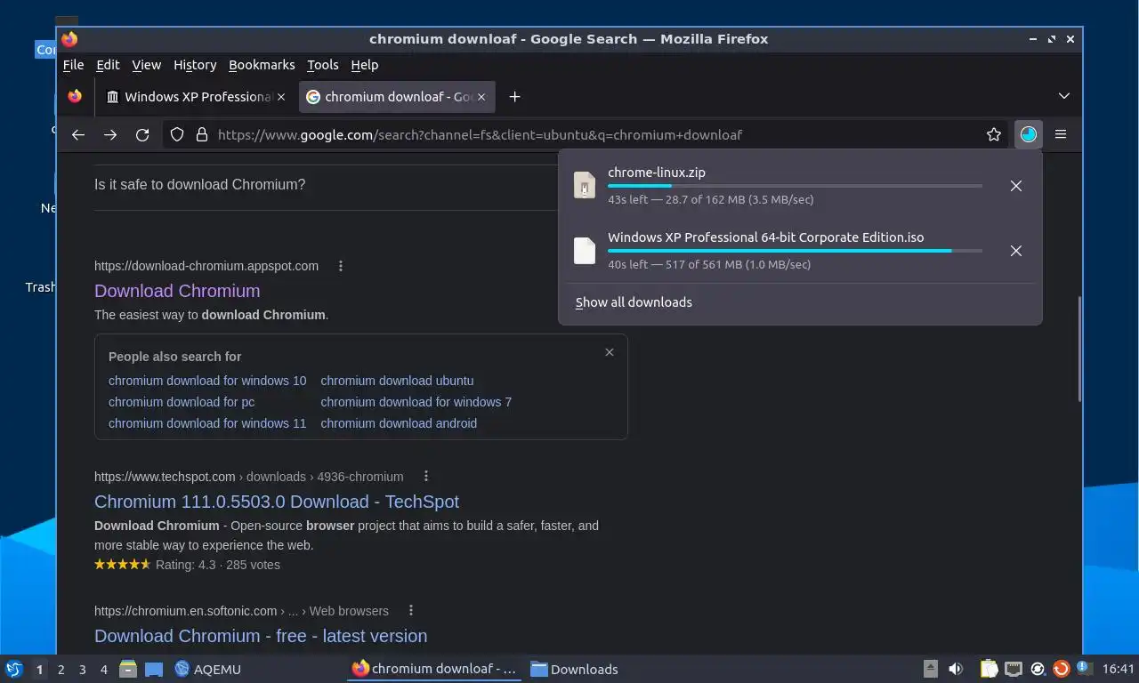Viewport: 1139px width, 683px height.
Task: Close the chromium downloaf Google tab
Action: [x=483, y=97]
